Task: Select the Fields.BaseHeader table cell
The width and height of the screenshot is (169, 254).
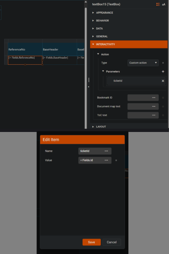Action: point(60,60)
